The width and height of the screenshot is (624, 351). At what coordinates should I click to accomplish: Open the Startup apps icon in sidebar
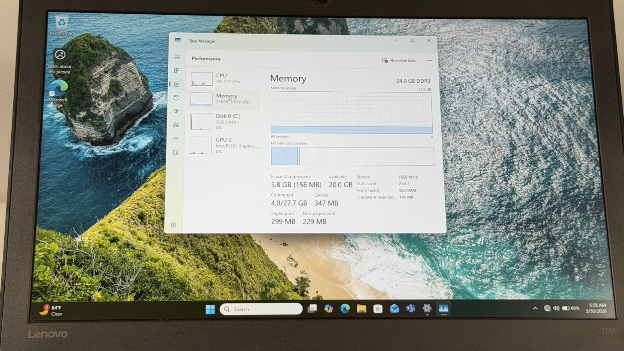[176, 111]
